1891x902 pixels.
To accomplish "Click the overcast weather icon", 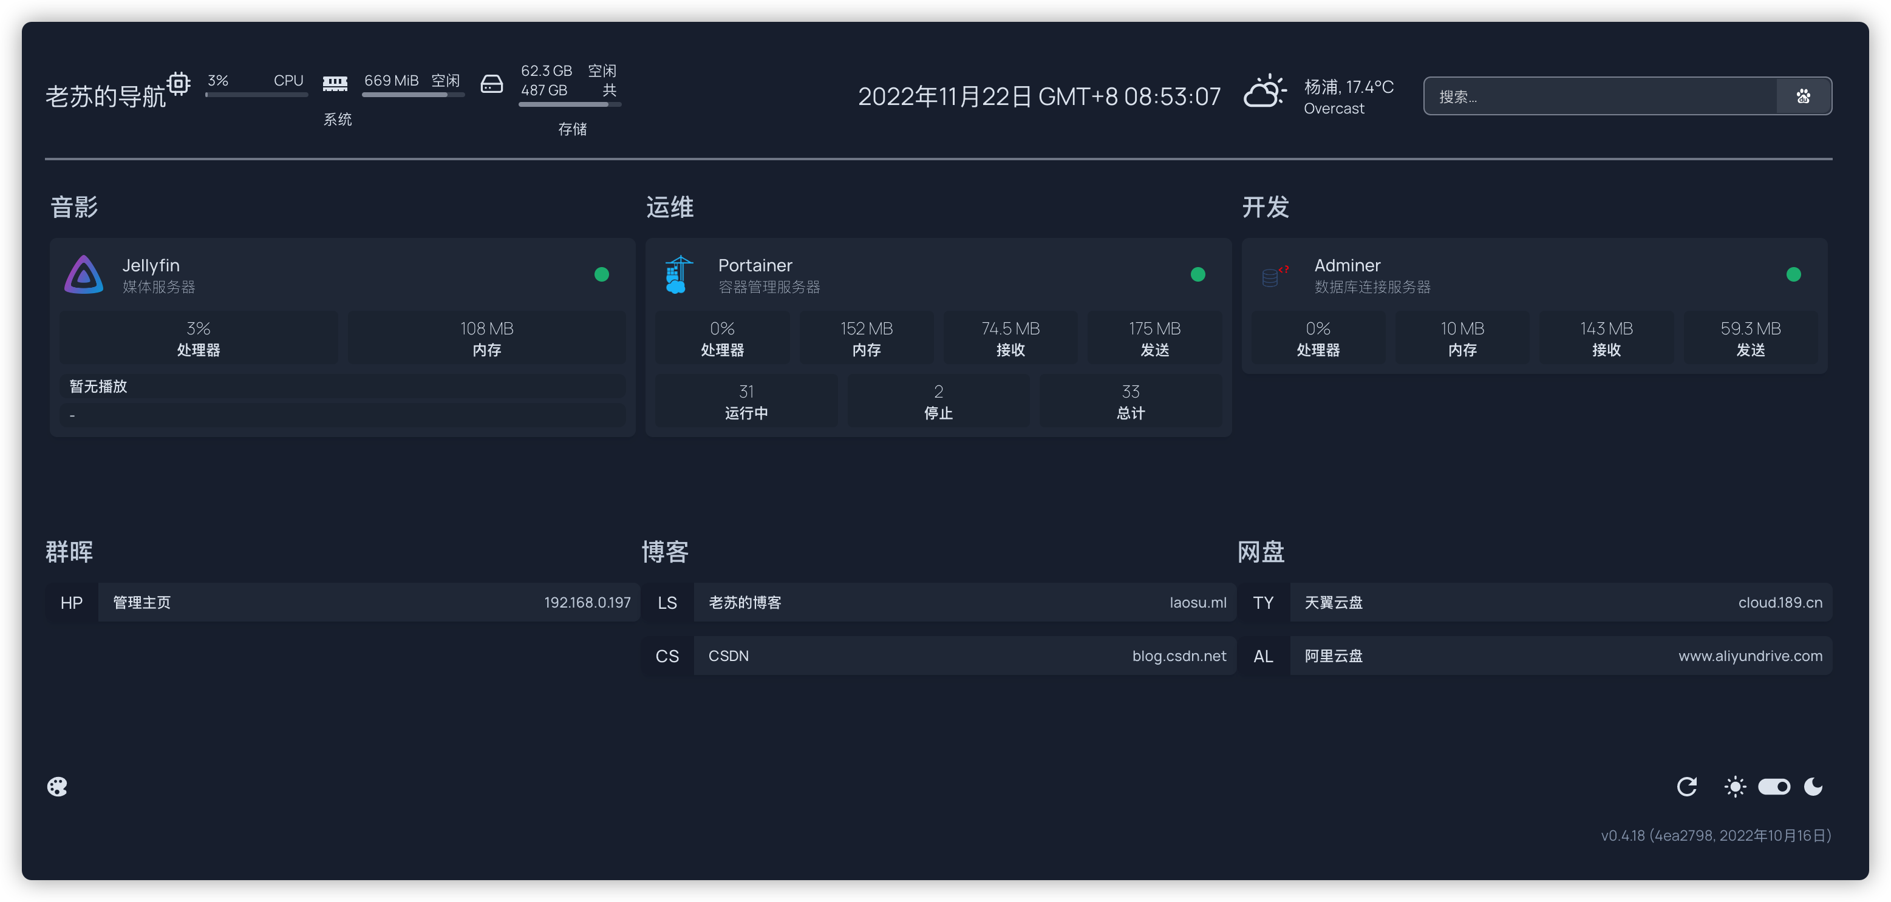I will 1264,91.
